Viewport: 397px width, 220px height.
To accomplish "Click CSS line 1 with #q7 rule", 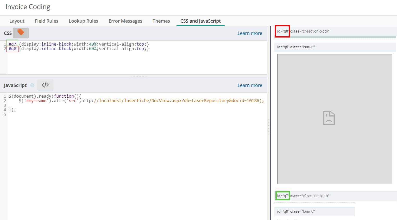I will 79,44.
